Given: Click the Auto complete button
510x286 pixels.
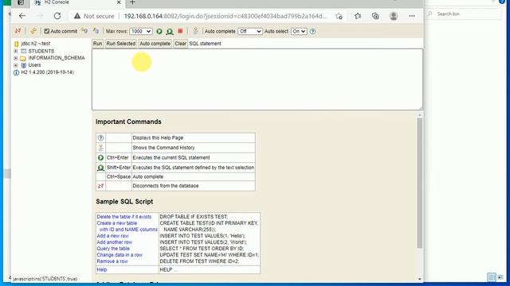Looking at the screenshot, I should coord(155,44).
